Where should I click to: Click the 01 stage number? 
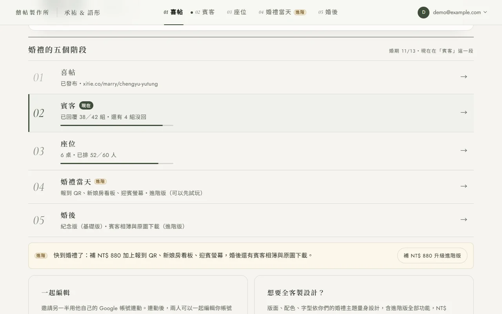pos(38,77)
